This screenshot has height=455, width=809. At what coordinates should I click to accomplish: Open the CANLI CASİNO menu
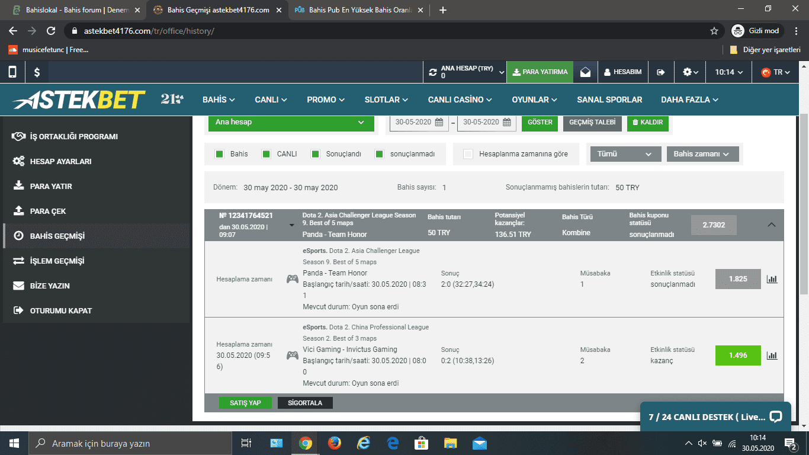click(460, 100)
